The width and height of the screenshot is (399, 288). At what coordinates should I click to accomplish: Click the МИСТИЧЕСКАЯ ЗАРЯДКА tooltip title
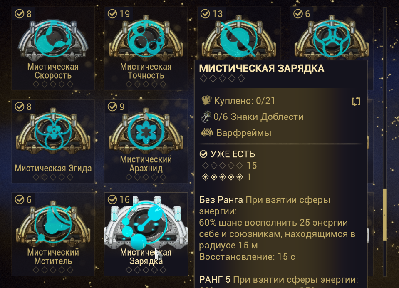coord(262,69)
